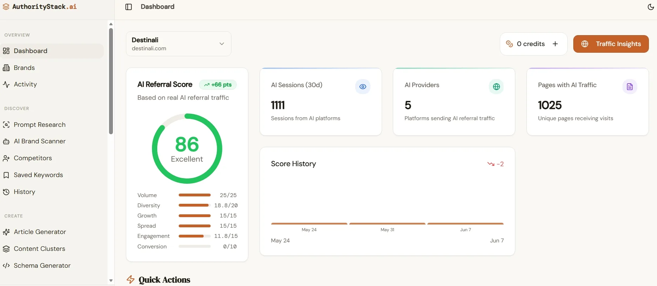
Task: Click the chevron in Destinali selector
Action: (x=222, y=44)
